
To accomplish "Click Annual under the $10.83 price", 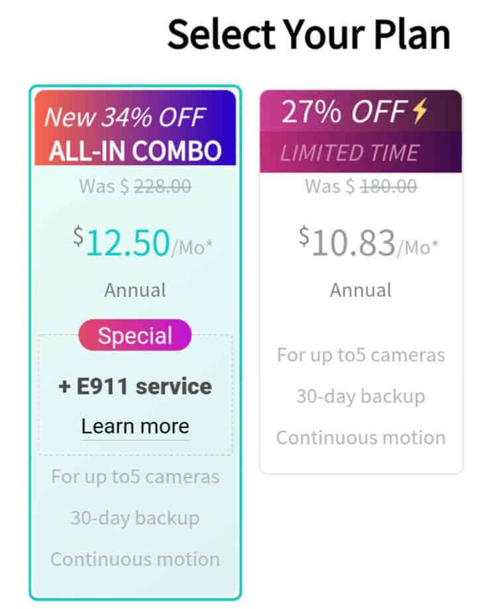I will click(x=361, y=290).
